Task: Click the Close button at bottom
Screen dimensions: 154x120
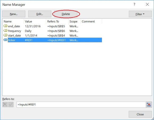Action: click(140, 114)
